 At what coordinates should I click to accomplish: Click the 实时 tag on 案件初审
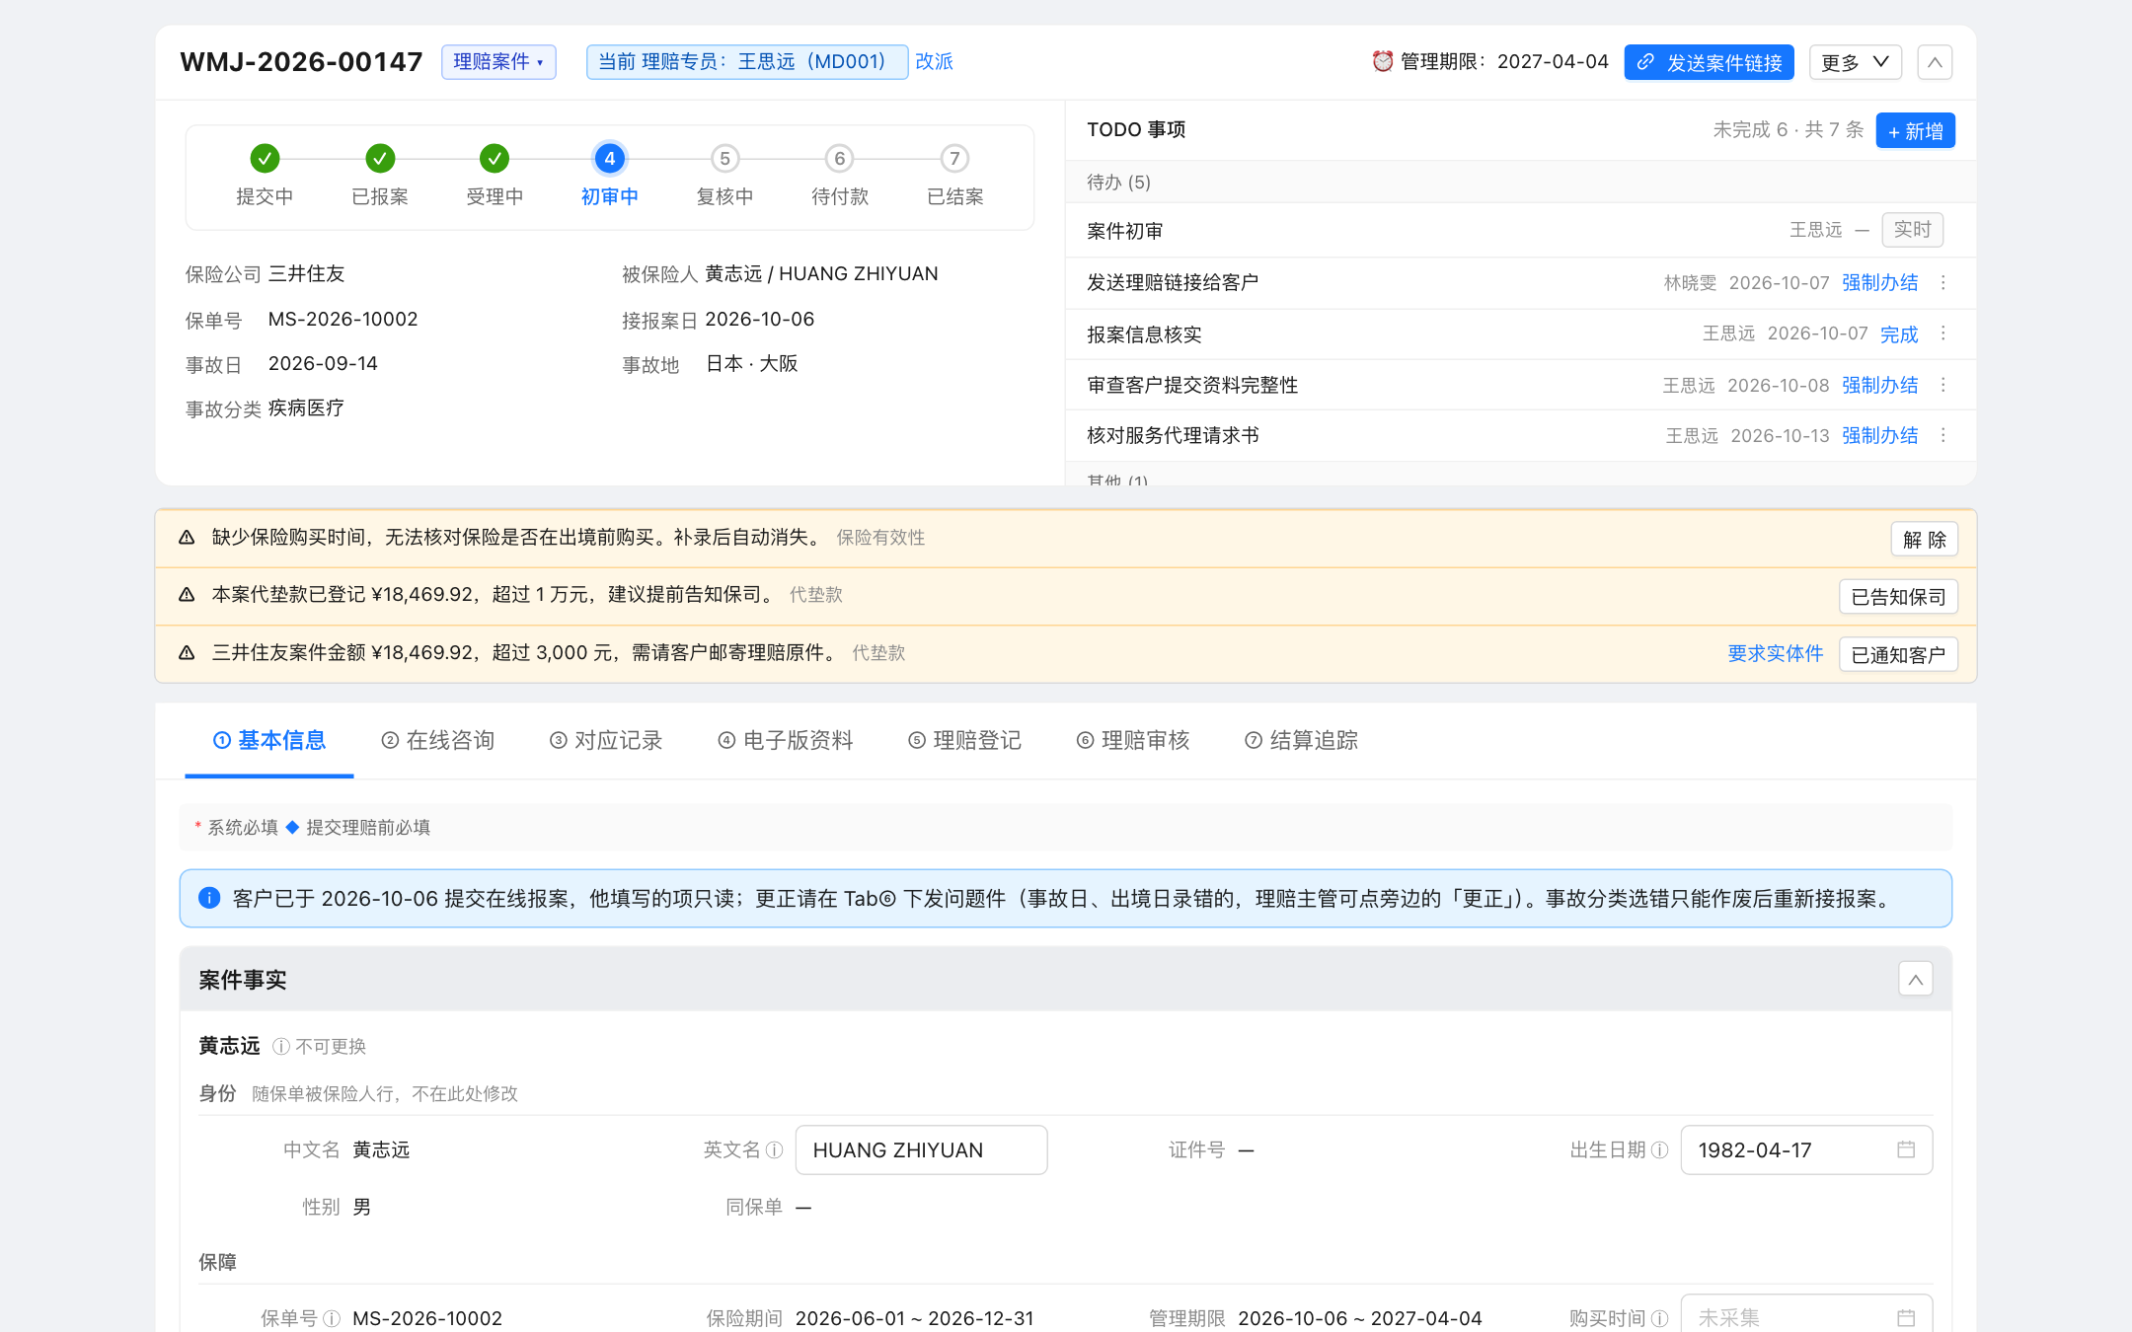point(1912,230)
